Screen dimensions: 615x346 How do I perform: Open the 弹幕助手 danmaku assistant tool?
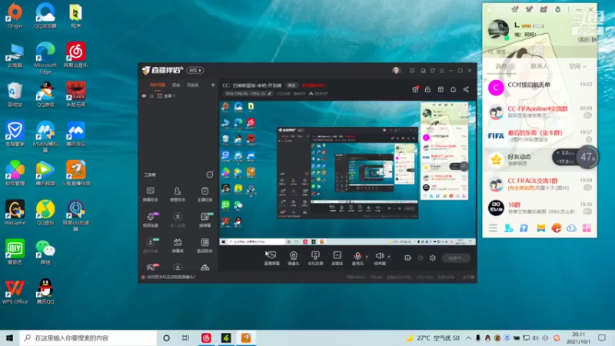(151, 195)
